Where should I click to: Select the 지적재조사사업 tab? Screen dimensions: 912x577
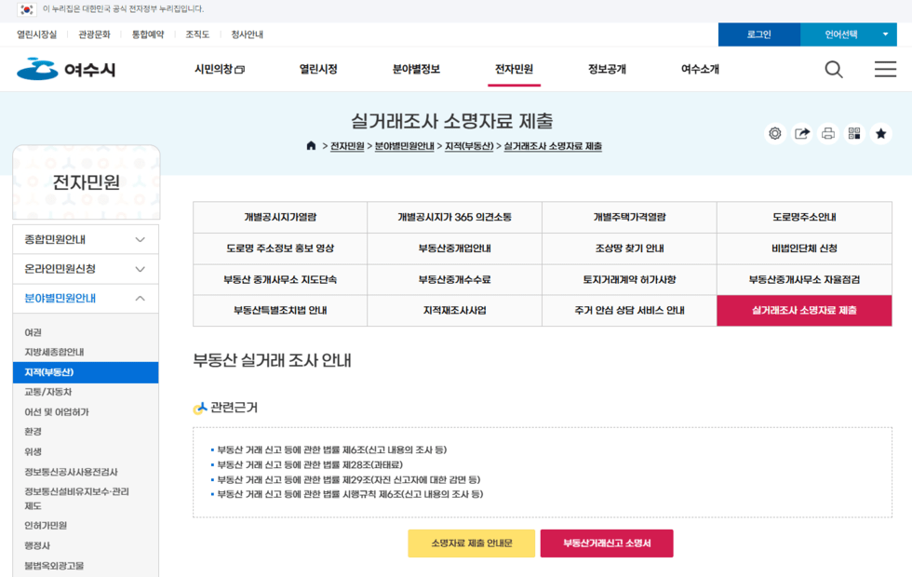pos(454,311)
